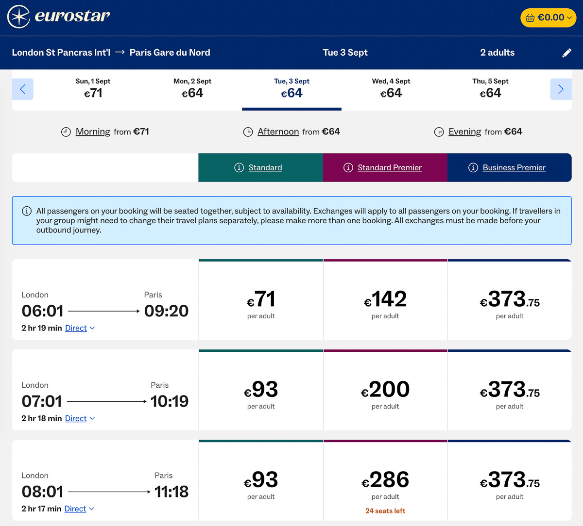Click the 24 seats left notice

pos(385,511)
